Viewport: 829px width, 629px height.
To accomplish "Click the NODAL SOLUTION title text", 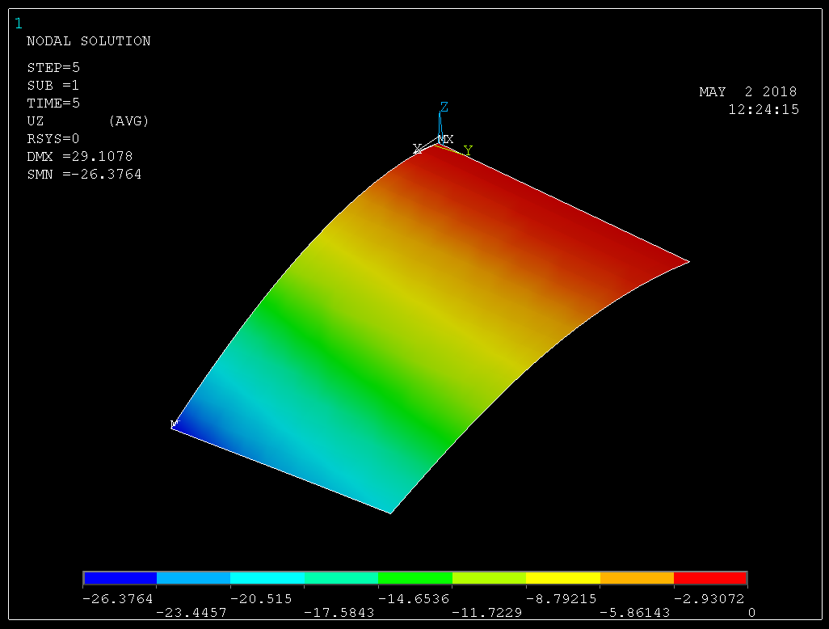I will pyautogui.click(x=89, y=41).
